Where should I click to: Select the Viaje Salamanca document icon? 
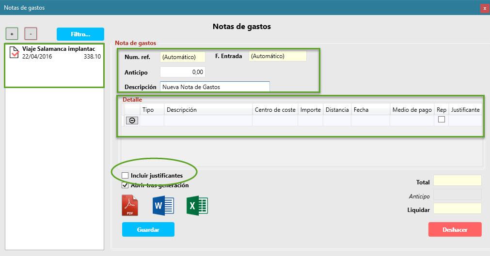(x=14, y=52)
